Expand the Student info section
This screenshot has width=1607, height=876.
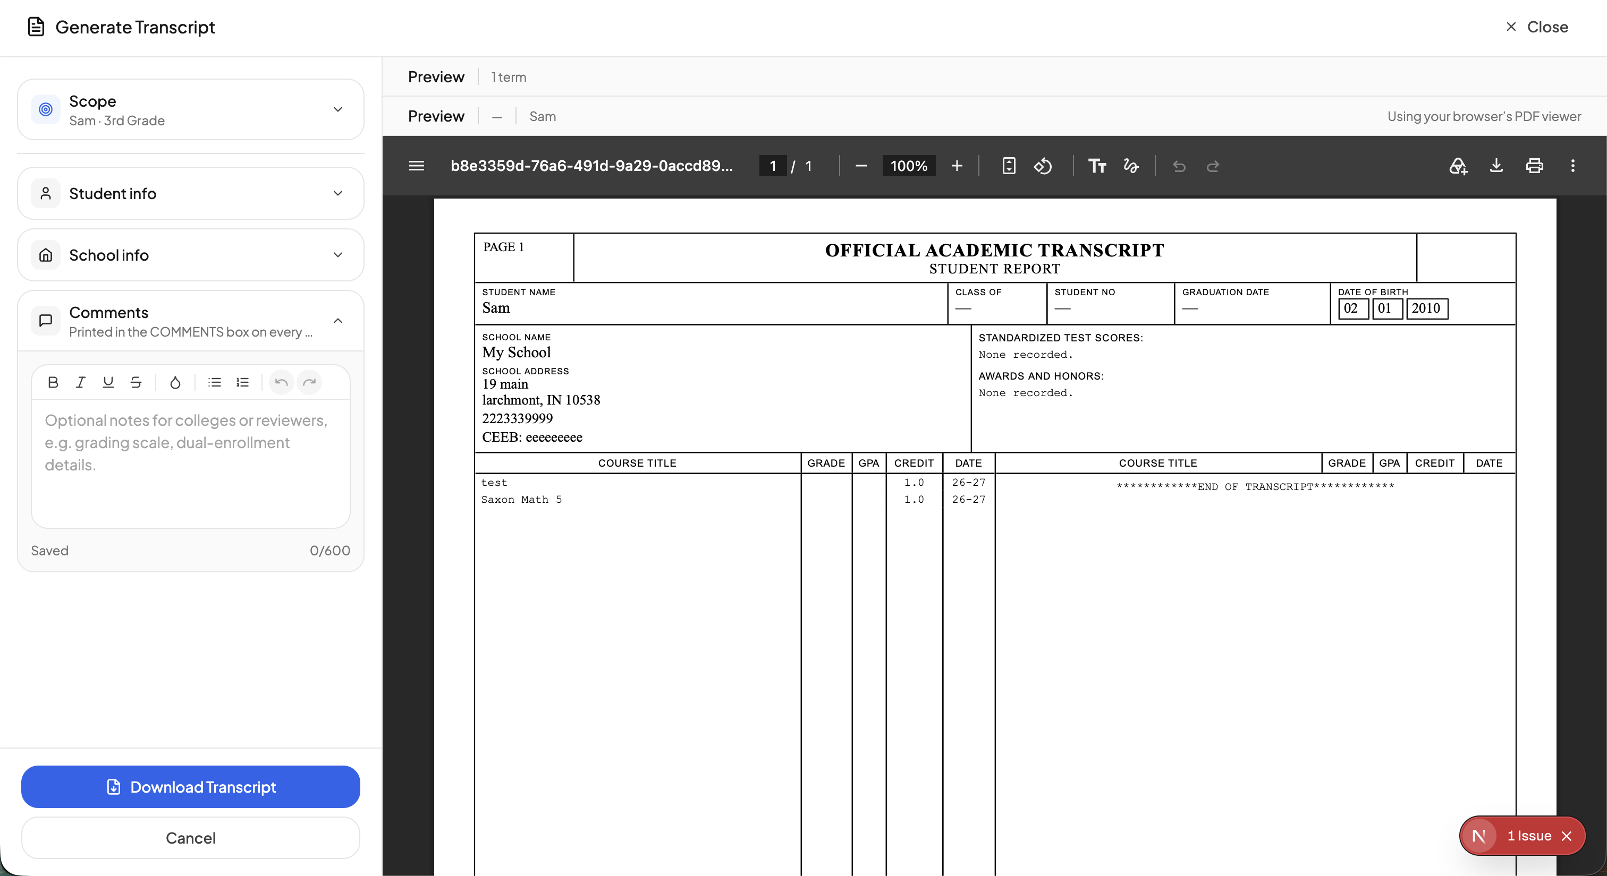click(x=191, y=193)
